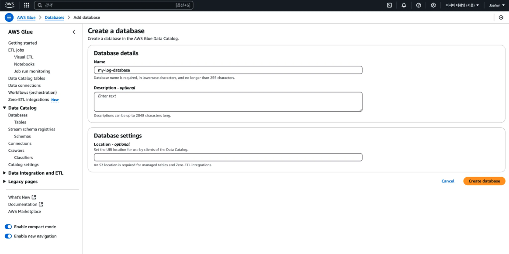509x254 pixels.
Task: Select Schemas in sidebar
Action: 22,136
